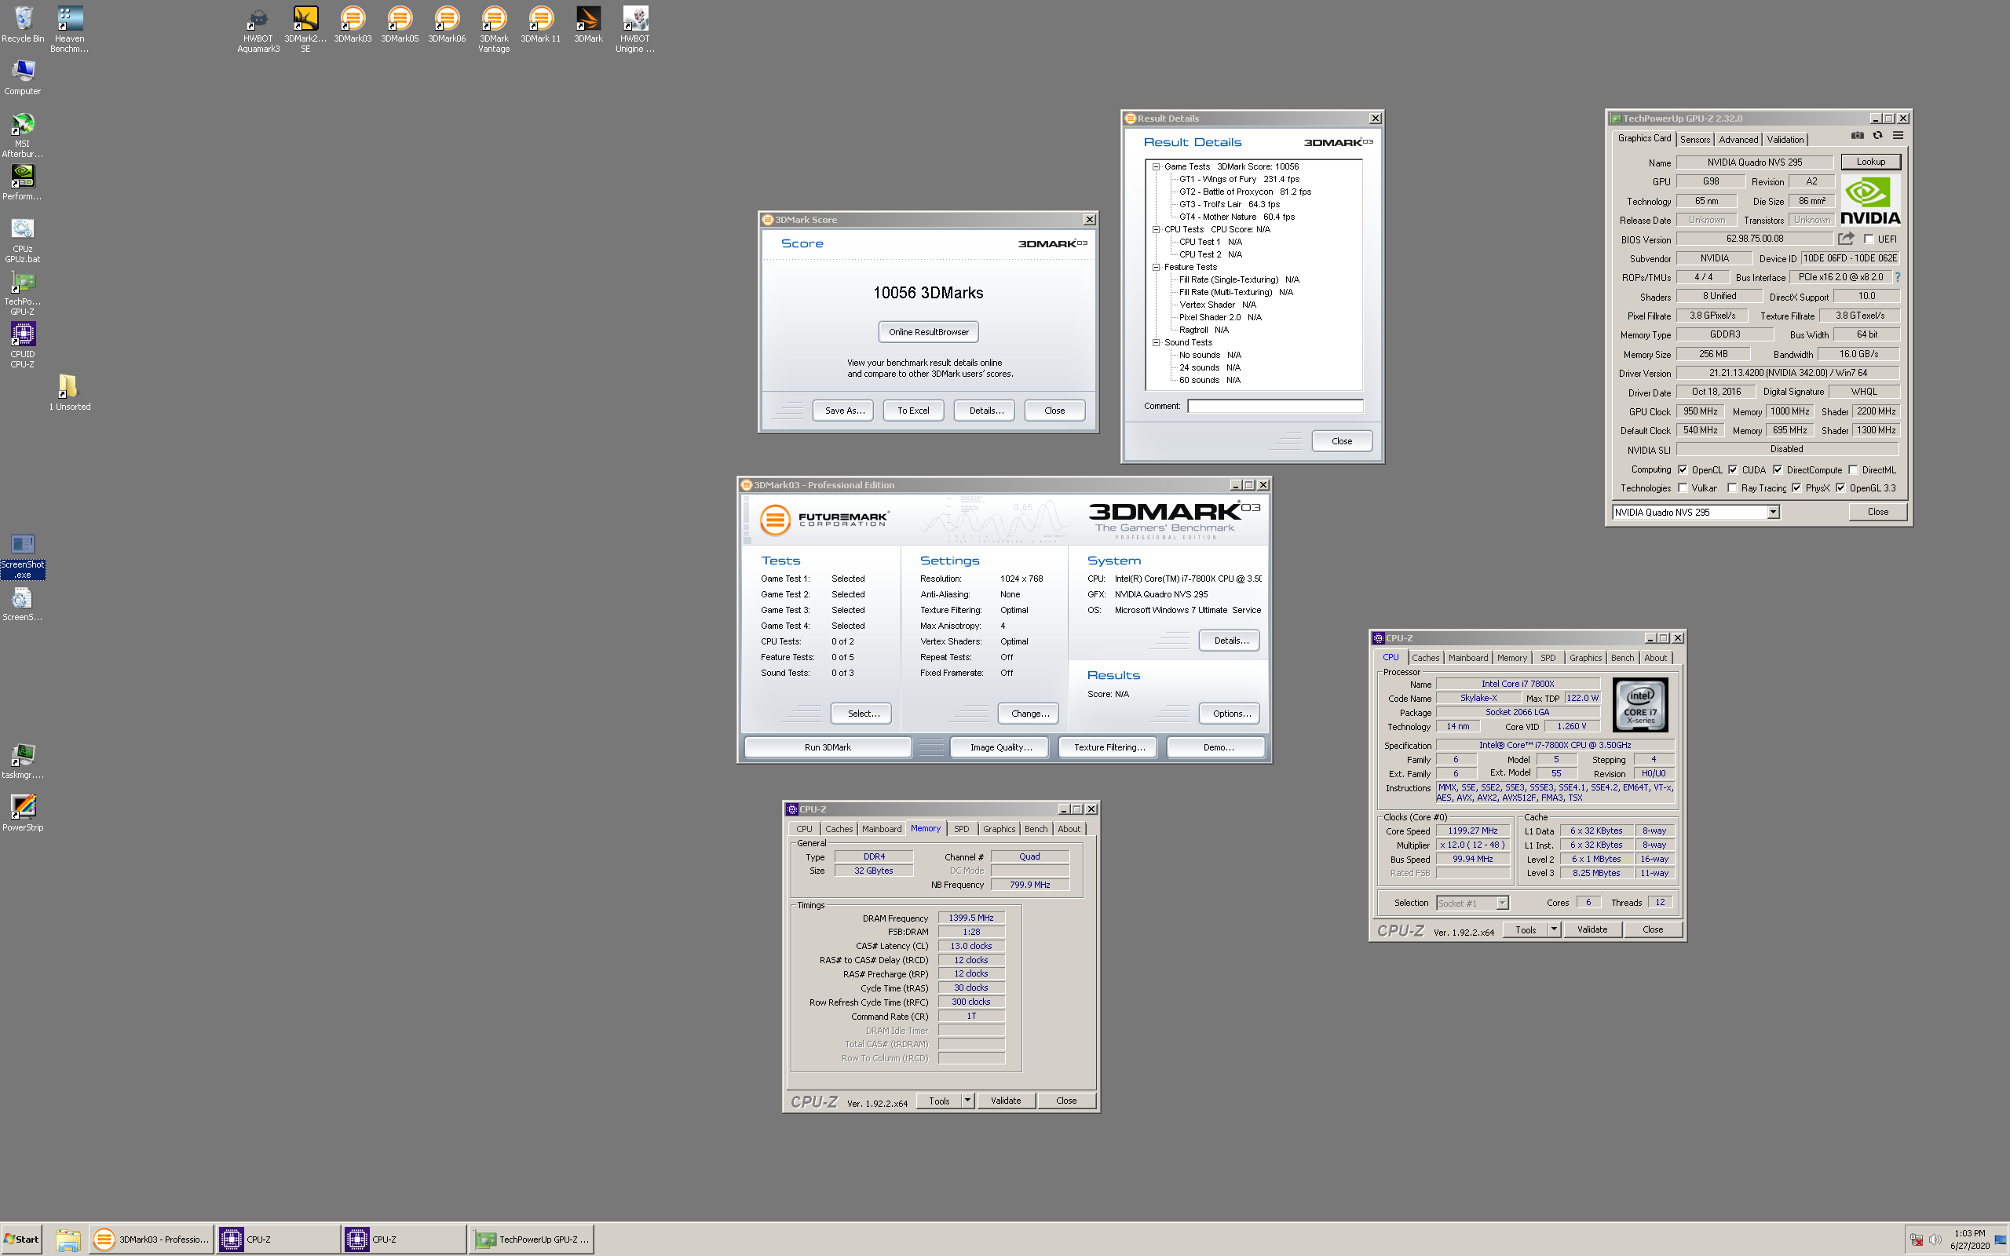Click the GPU-Z refresh icon

coord(1877,135)
